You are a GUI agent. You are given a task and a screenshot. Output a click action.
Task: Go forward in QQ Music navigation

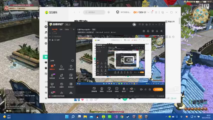point(79,12)
